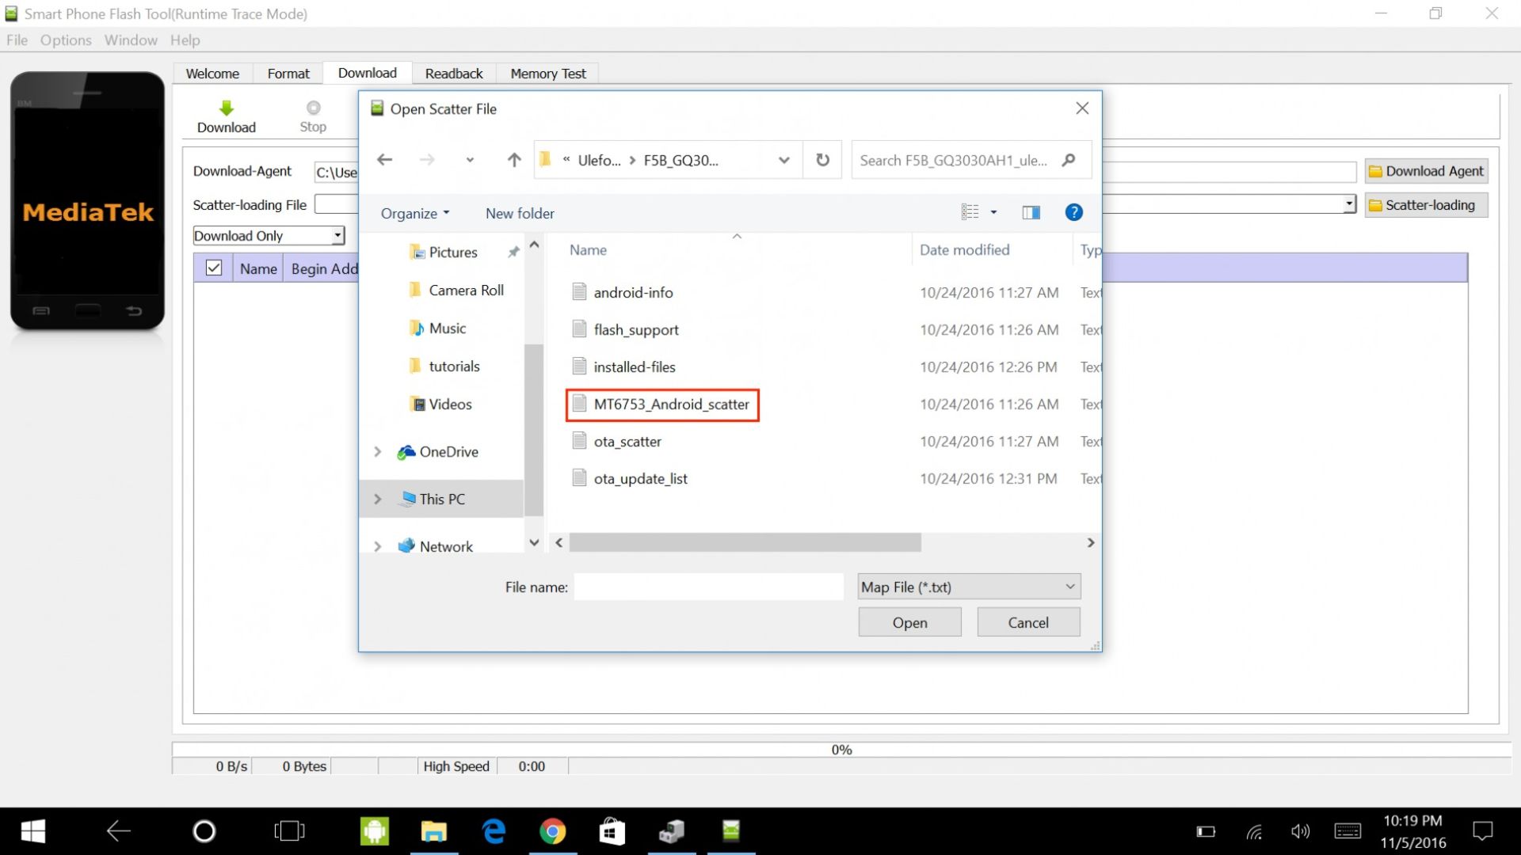1521x855 pixels.
Task: Toggle the select-all checkbox in table header
Action: point(214,268)
